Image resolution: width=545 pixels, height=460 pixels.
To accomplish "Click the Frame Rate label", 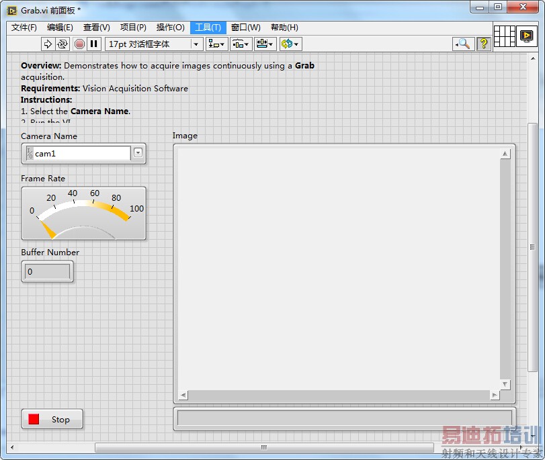I will pyautogui.click(x=43, y=178).
